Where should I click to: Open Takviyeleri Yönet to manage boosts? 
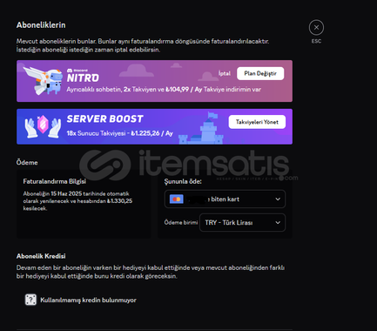(257, 122)
